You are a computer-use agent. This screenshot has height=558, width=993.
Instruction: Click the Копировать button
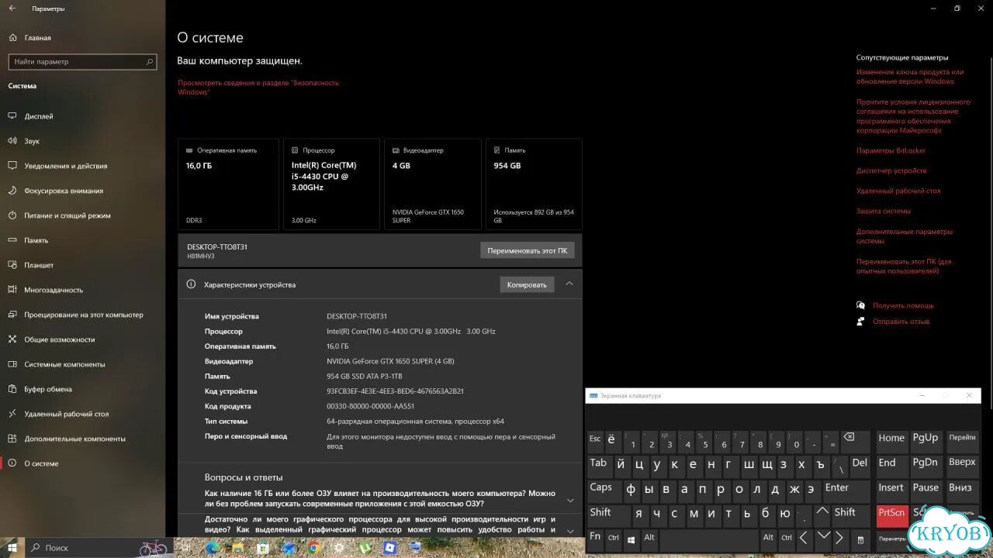coord(527,284)
